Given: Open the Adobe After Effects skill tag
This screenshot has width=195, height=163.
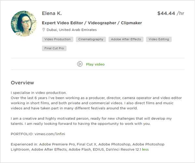Looking at the screenshot, I should 126,39.
